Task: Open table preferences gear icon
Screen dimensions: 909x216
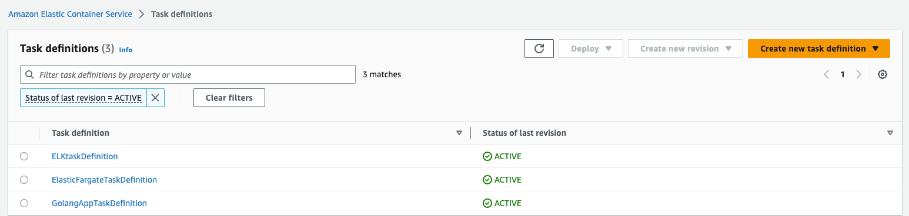Action: (x=882, y=74)
